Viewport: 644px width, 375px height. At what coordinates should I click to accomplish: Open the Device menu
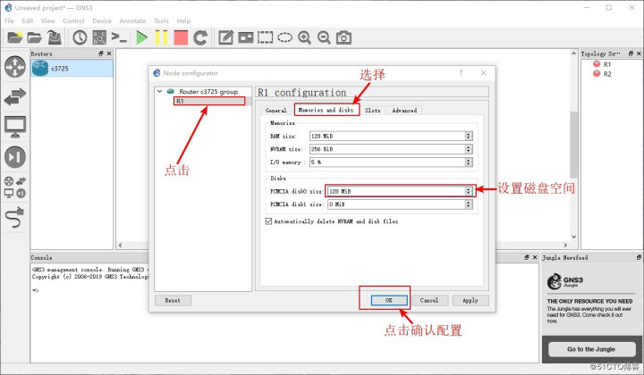(102, 21)
